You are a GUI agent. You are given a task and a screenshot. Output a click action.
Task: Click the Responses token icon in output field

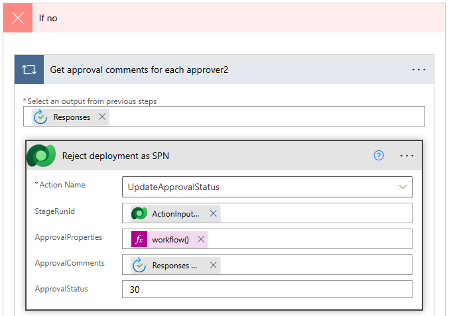(41, 117)
